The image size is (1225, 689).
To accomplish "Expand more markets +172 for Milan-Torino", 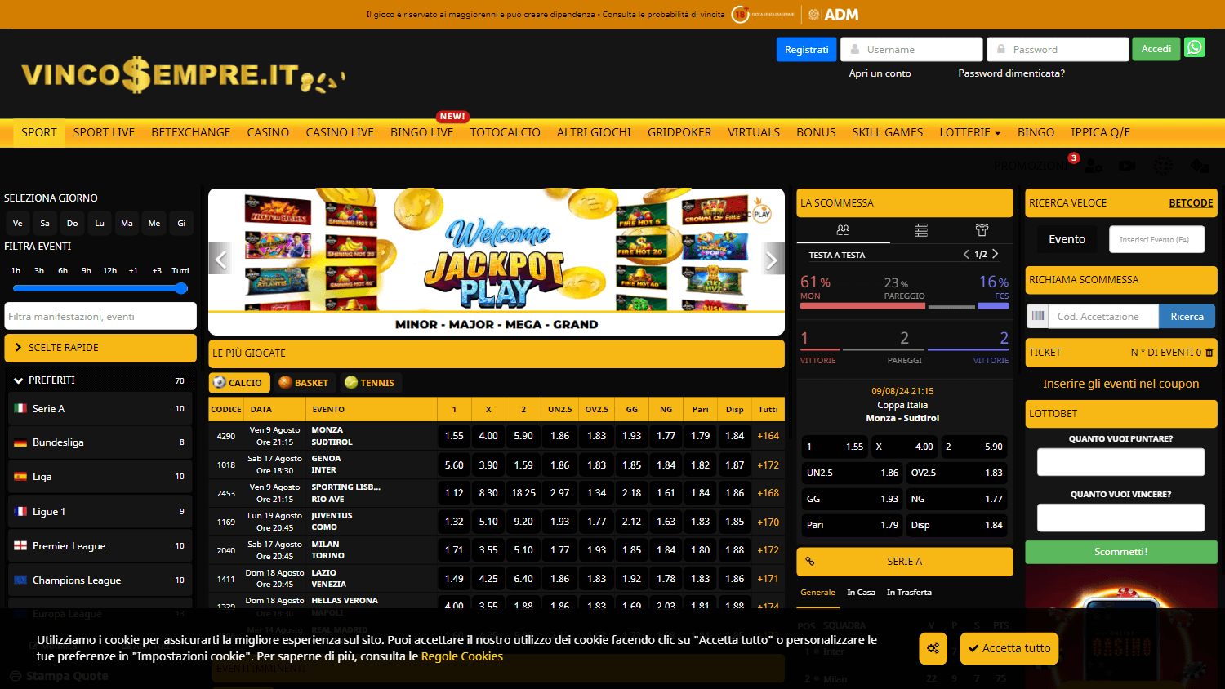I will point(768,550).
